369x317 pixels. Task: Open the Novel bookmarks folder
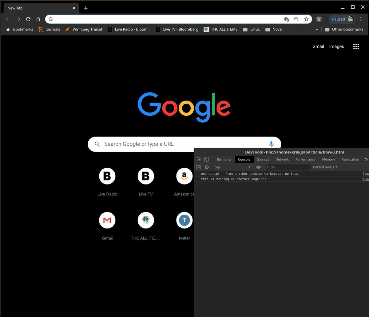click(274, 29)
